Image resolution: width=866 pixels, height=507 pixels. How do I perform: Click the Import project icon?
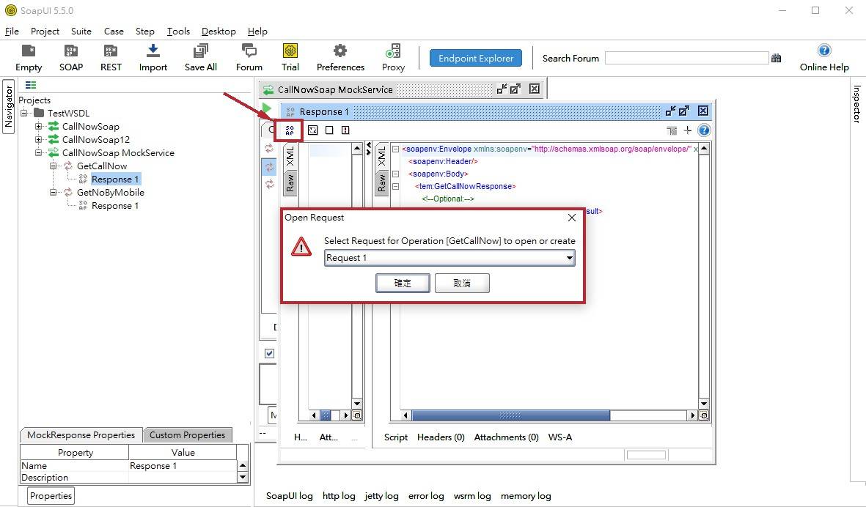tap(153, 57)
